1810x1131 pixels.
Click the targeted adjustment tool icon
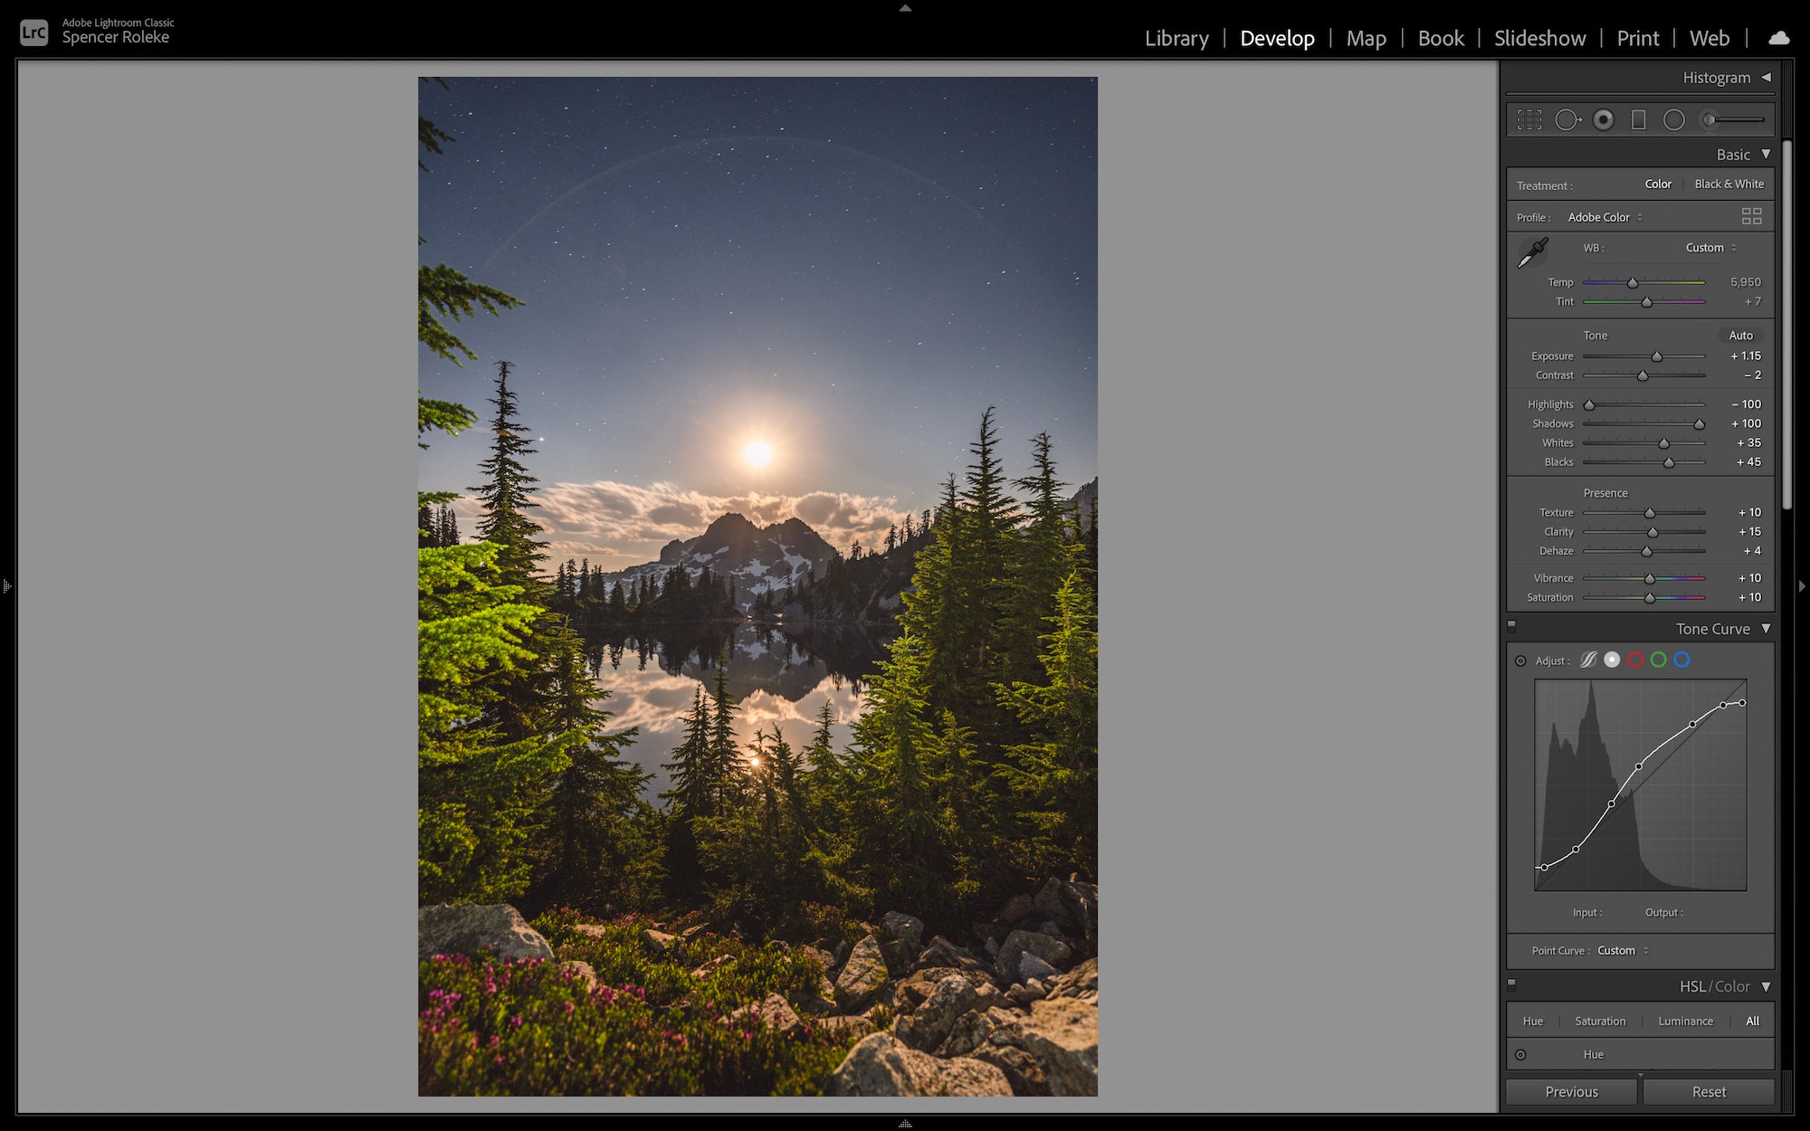pyautogui.click(x=1522, y=660)
